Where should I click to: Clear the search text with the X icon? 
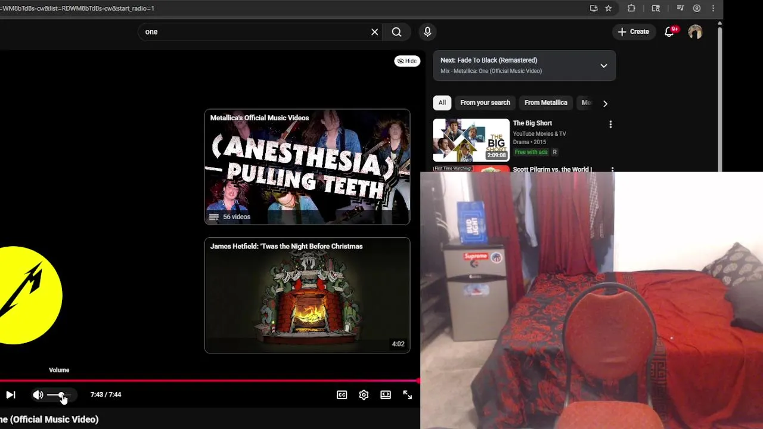click(x=374, y=32)
